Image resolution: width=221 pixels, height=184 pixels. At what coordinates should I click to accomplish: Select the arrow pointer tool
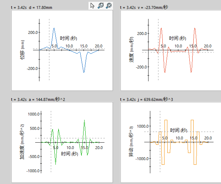(92, 5)
